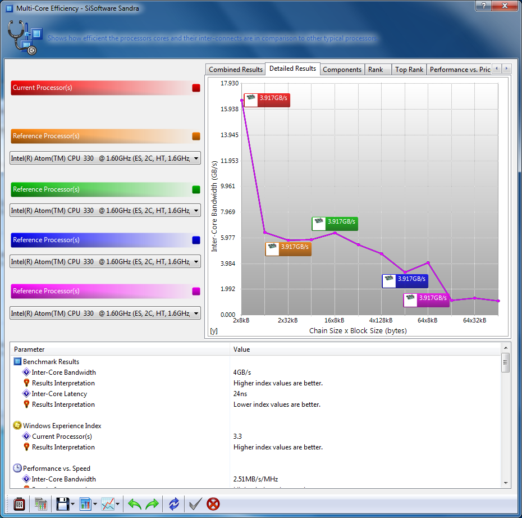Click the red Current Processor(s) color swatch
The image size is (522, 518).
(x=196, y=88)
